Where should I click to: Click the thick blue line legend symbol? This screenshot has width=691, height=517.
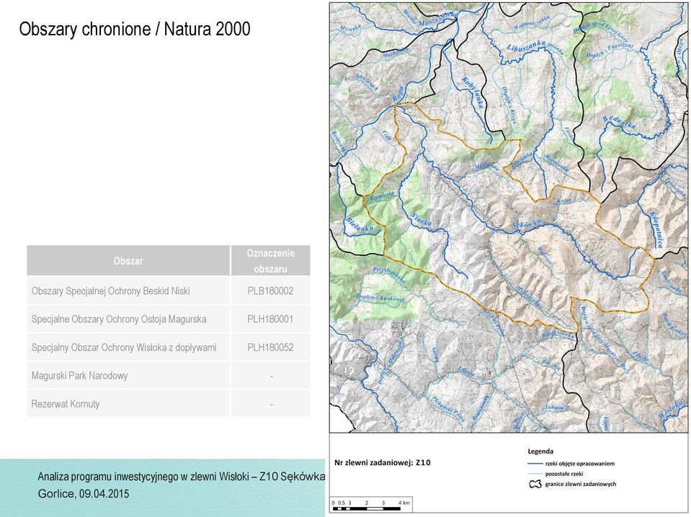(x=535, y=464)
